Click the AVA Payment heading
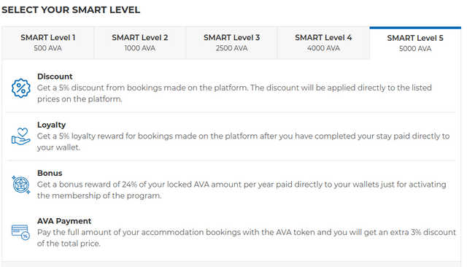This screenshot has height=267, width=467. [64, 221]
